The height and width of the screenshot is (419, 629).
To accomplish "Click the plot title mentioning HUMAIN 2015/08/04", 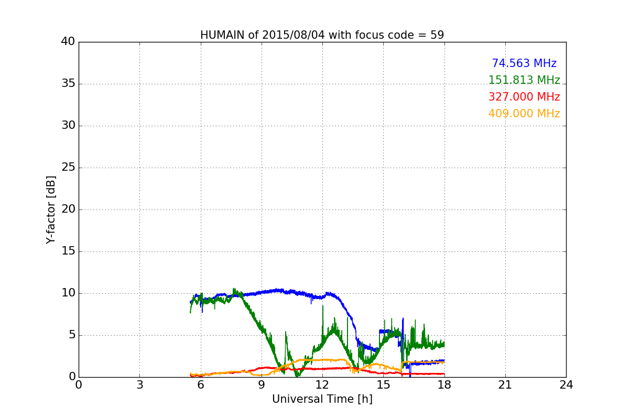I will tap(322, 35).
